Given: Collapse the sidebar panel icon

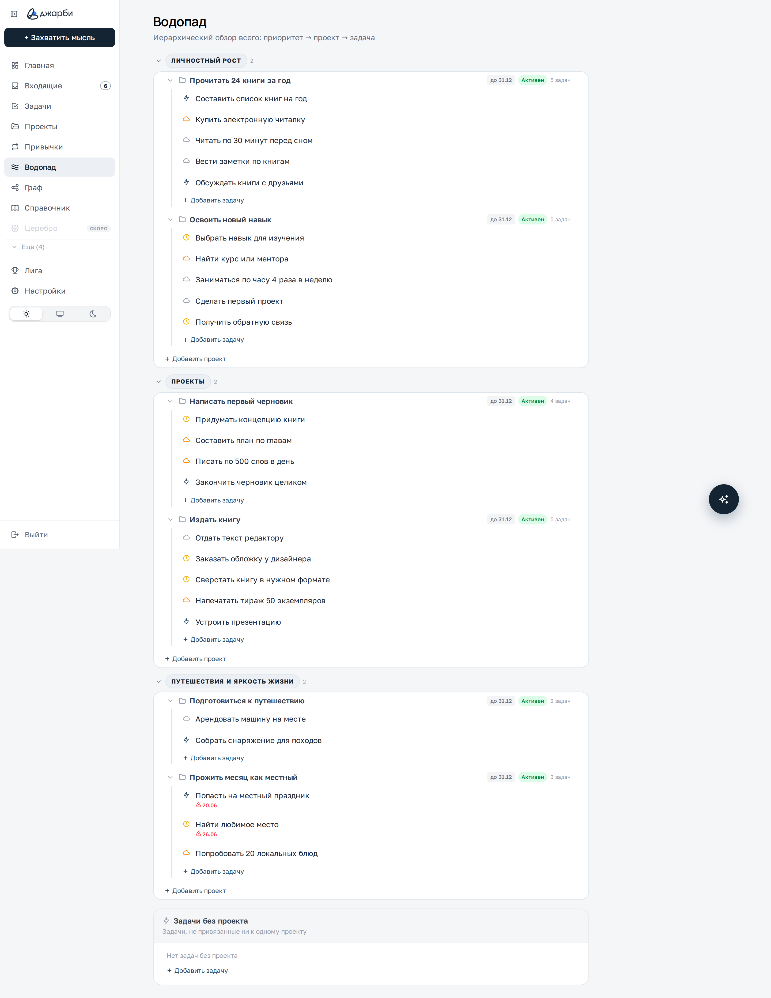Looking at the screenshot, I should coord(14,14).
